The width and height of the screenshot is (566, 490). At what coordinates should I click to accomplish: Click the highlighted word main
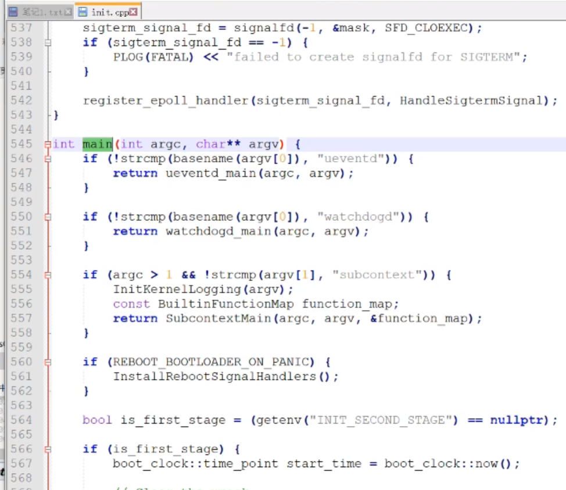pyautogui.click(x=98, y=144)
